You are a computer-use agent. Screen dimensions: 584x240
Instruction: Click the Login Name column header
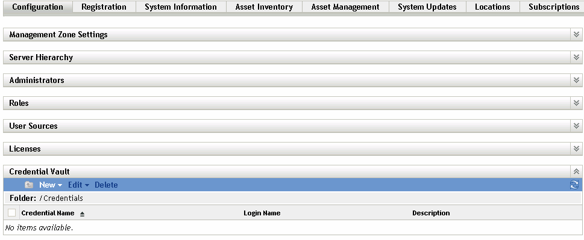tap(262, 214)
